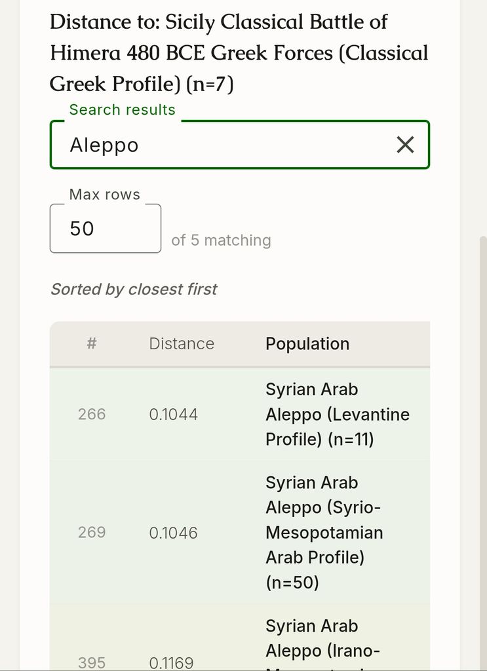Sort by the Population column header

(307, 343)
